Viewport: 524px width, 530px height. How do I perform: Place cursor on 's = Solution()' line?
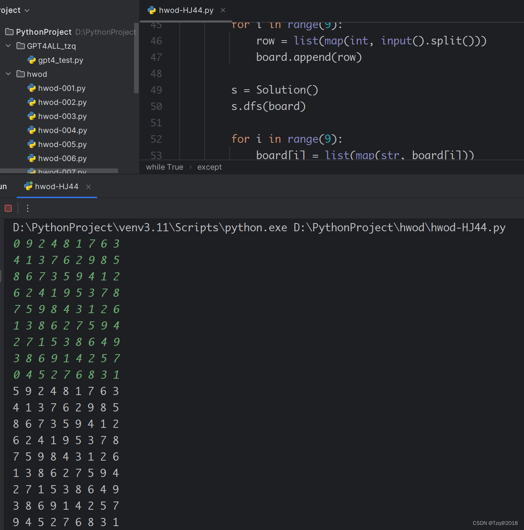(274, 90)
